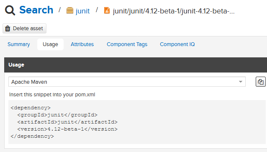Click the Delete asset button
The image size is (267, 152).
coord(25,28)
